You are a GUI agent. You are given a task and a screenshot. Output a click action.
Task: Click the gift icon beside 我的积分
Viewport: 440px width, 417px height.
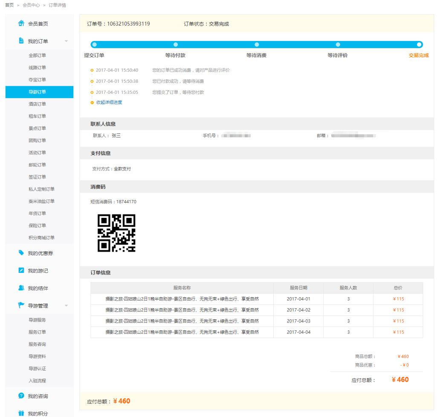point(21,413)
